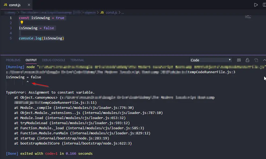Run code with the play icon
Viewport: 266px width, 159px height.
(256, 5)
